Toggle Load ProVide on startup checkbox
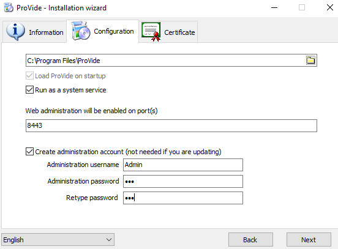The image size is (338, 249). [x=29, y=76]
